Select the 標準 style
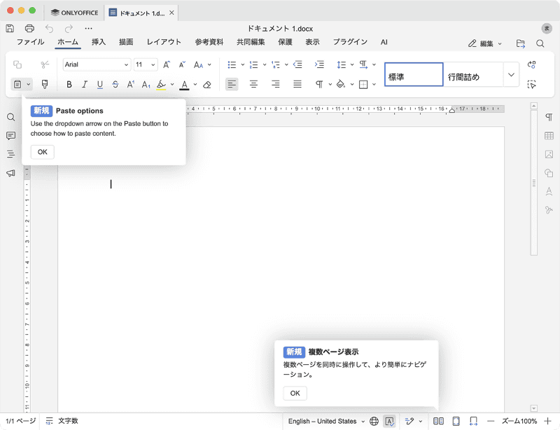 click(414, 74)
